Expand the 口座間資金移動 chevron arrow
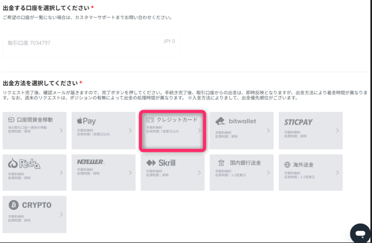Viewport: 372px width, 243px height. (61, 130)
